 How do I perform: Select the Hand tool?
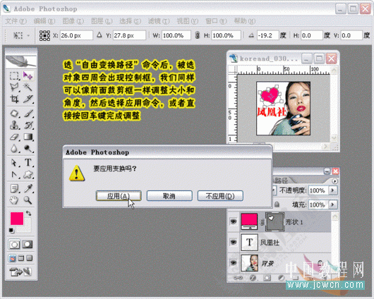(14, 200)
